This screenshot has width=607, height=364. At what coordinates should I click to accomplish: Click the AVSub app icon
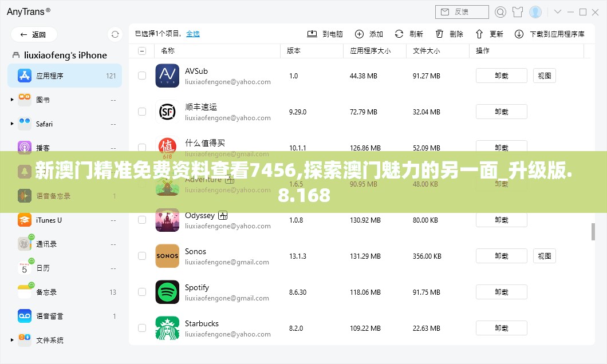pyautogui.click(x=167, y=76)
